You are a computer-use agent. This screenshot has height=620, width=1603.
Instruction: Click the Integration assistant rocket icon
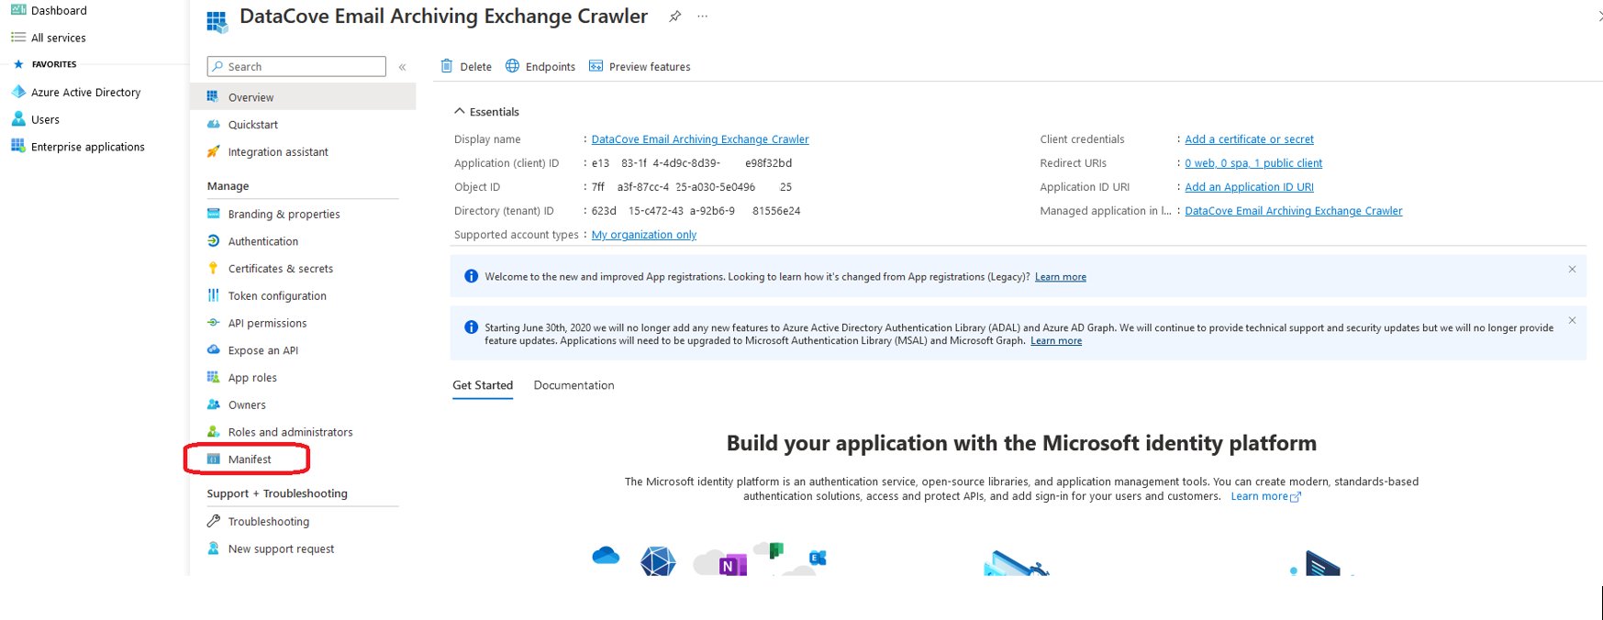point(214,151)
